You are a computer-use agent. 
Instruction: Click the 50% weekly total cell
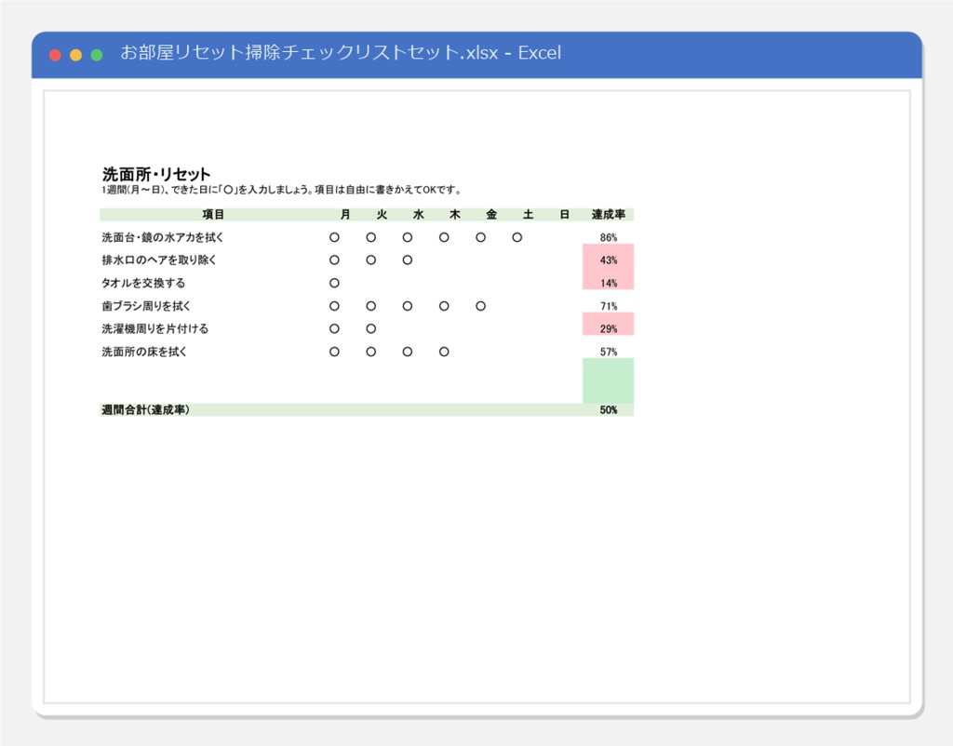609,410
